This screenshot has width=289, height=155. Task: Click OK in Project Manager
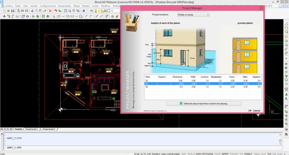pyautogui.click(x=250, y=111)
